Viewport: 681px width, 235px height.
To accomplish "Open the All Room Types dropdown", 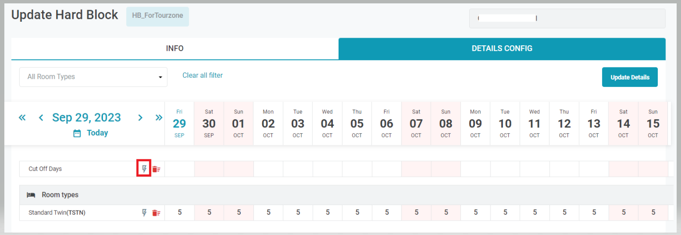I will (x=93, y=77).
